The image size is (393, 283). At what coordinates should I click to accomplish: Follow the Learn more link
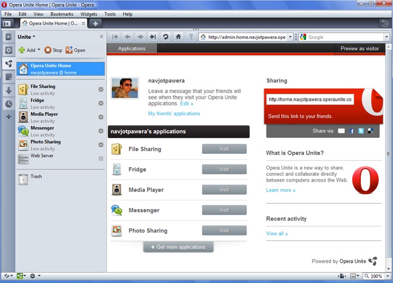280,190
